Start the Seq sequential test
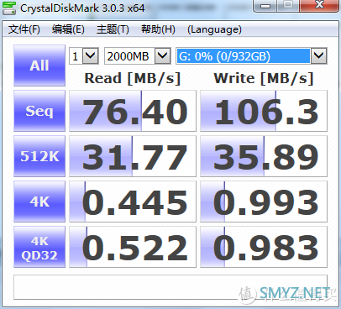341x309 pixels. [39, 111]
